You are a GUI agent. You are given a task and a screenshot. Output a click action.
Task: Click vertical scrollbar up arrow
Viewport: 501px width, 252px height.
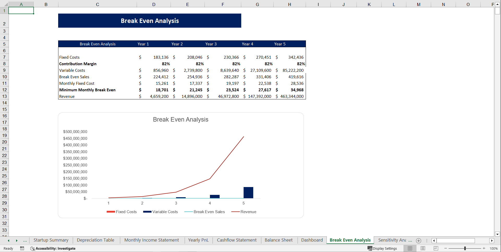click(x=497, y=4)
